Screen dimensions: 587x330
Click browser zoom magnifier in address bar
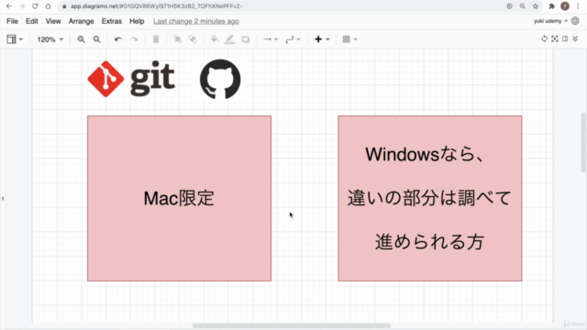pos(522,6)
